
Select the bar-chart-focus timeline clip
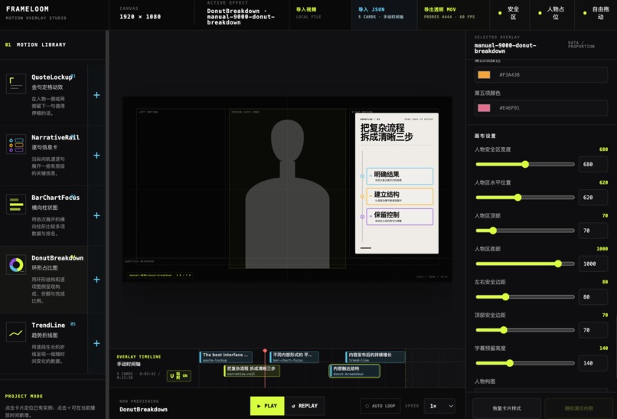tap(294, 357)
